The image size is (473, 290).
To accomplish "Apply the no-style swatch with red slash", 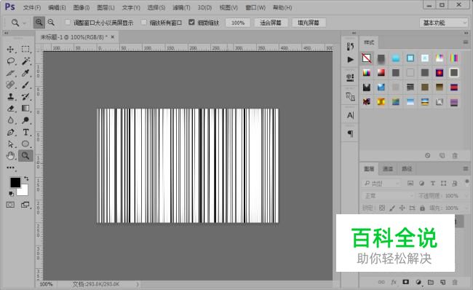I will [x=367, y=58].
